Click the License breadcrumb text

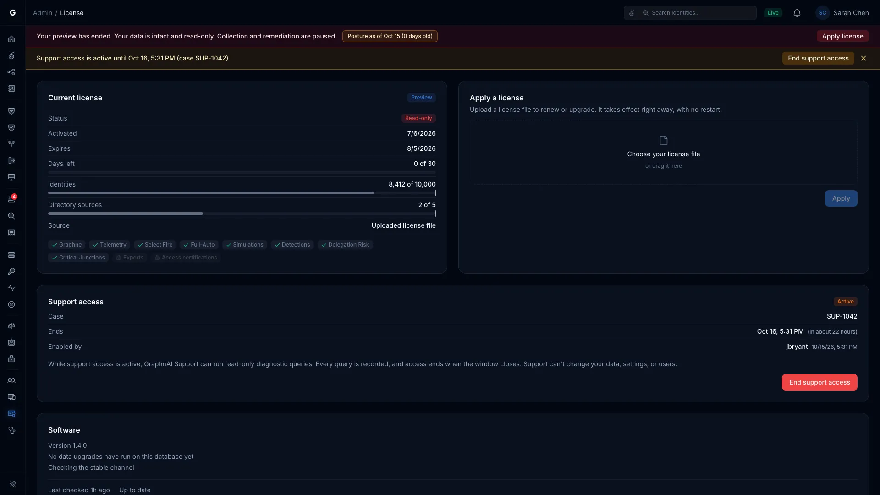point(72,13)
